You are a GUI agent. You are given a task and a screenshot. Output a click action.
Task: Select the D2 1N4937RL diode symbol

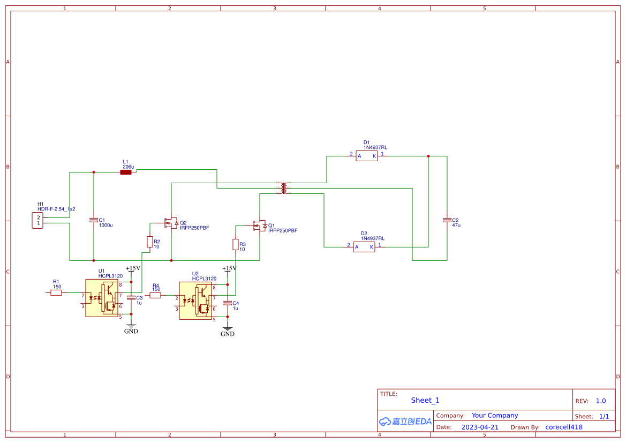pos(364,247)
